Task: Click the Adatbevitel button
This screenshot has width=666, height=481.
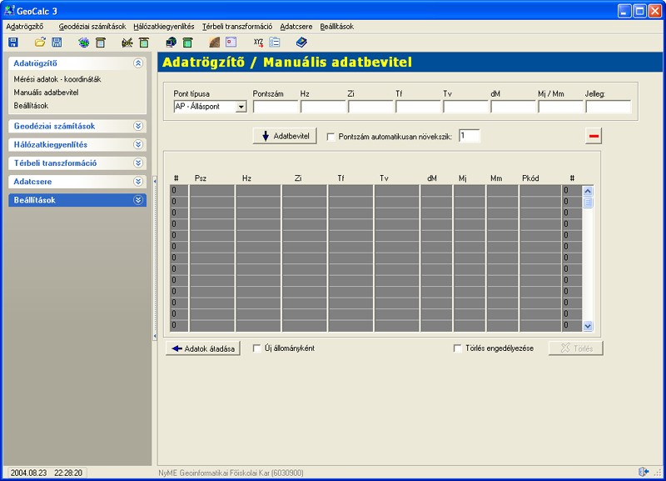Action: (x=285, y=136)
